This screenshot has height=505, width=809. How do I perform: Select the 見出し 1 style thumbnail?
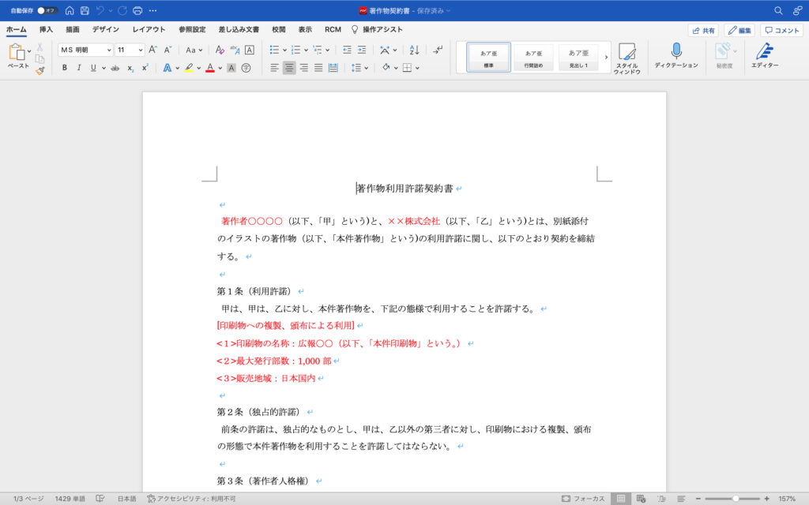(x=578, y=57)
